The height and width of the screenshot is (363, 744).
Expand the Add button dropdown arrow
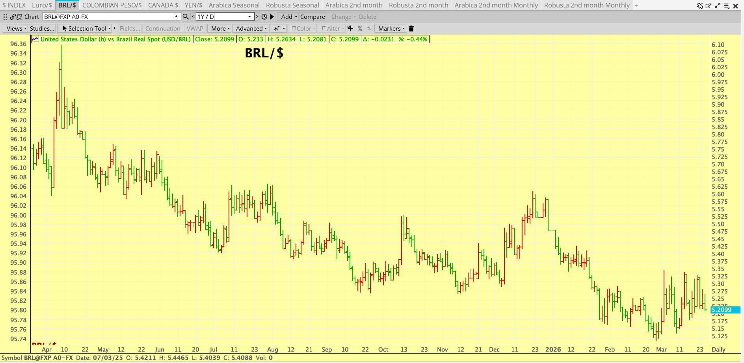click(296, 17)
